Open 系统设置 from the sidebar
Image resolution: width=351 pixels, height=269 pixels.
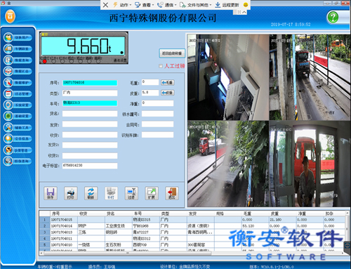coord(18,105)
